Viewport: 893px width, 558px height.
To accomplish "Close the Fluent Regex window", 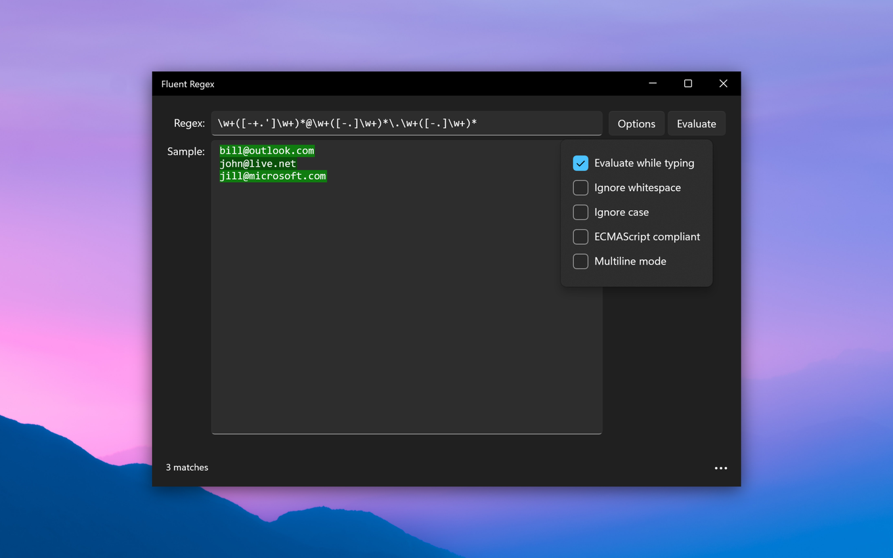I will pyautogui.click(x=723, y=83).
